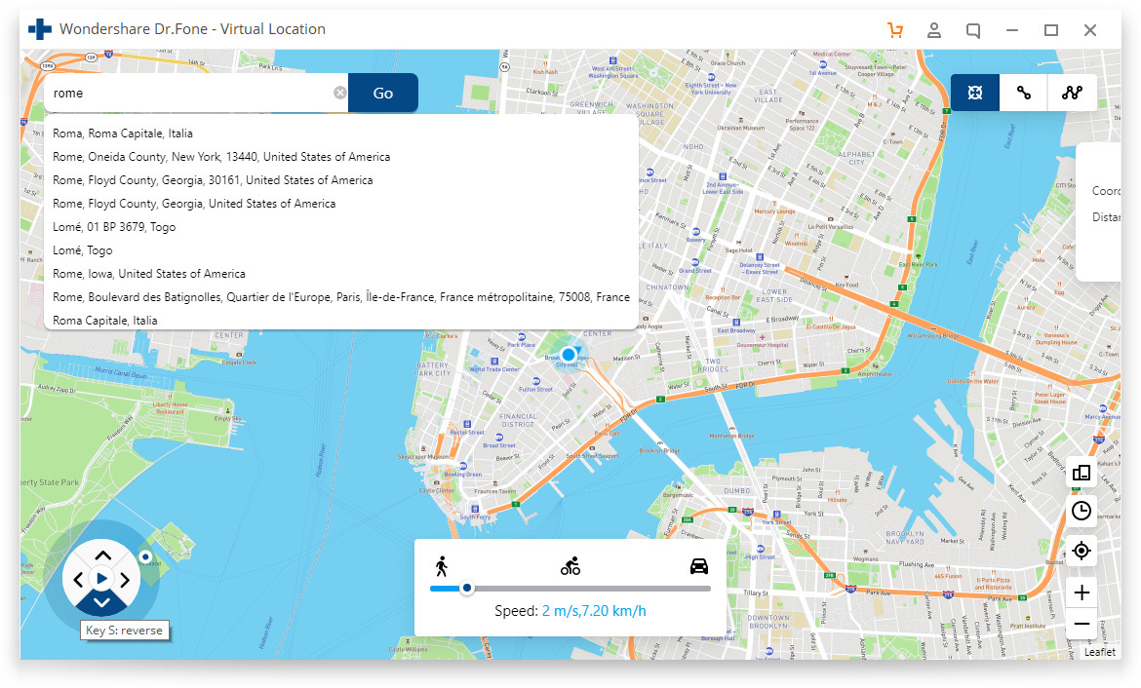Open the user account icon
The image size is (1141, 688).
(934, 30)
